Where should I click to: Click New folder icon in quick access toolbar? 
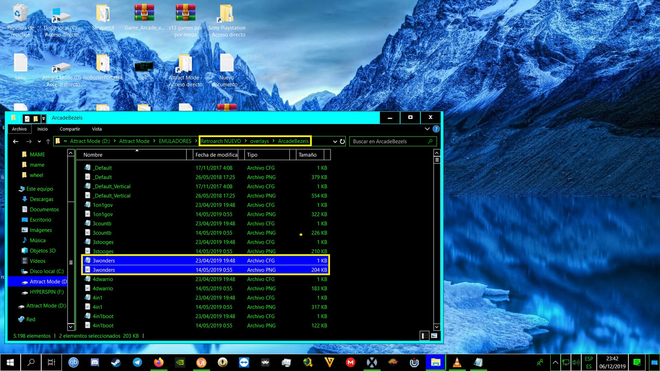click(x=36, y=118)
